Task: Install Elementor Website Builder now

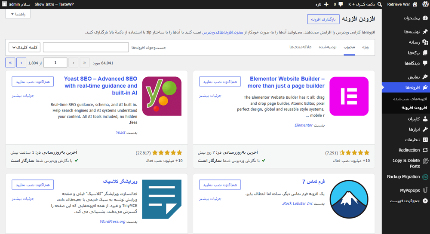Action: (x=220, y=82)
